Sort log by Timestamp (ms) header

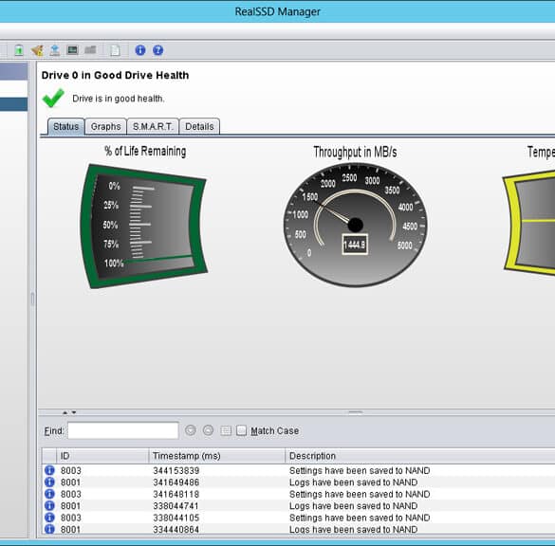pyautogui.click(x=217, y=456)
